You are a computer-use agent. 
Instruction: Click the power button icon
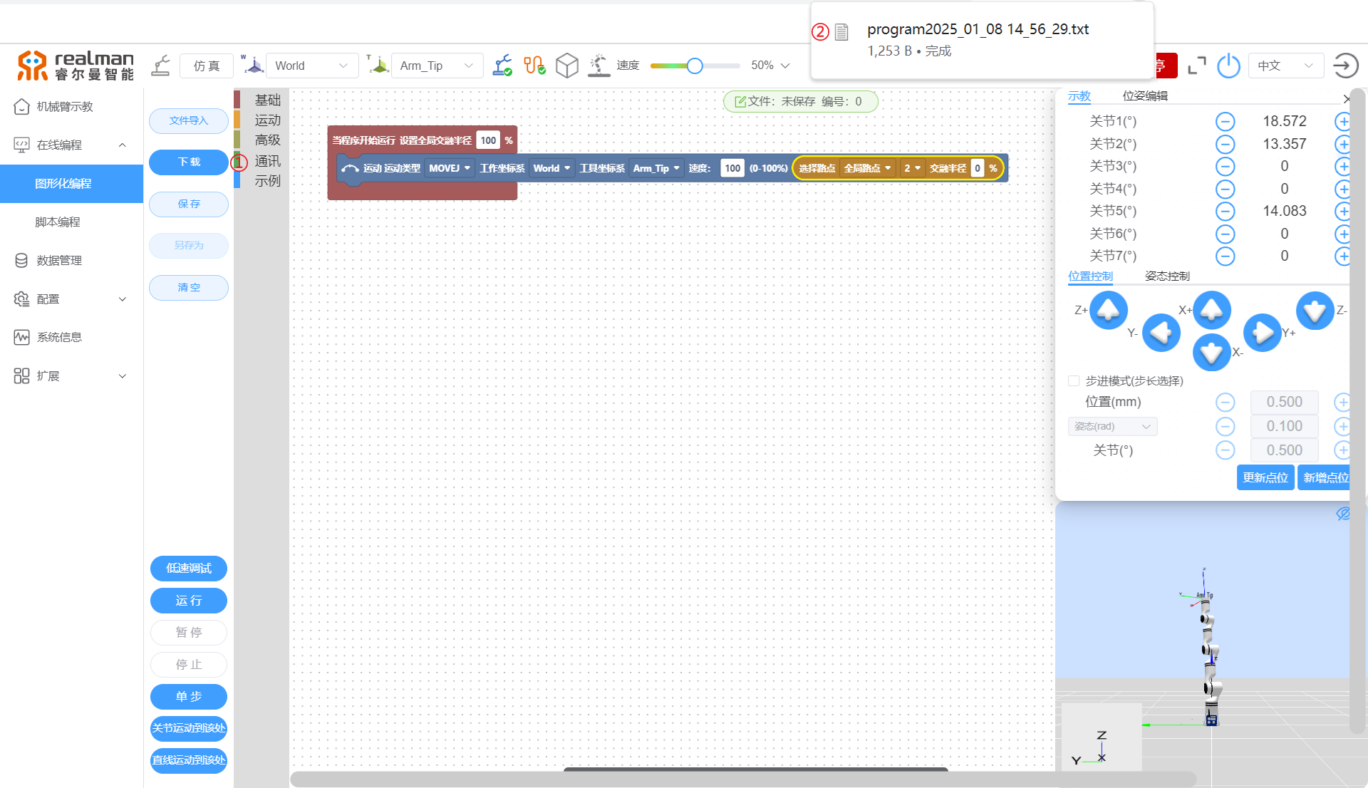1228,66
